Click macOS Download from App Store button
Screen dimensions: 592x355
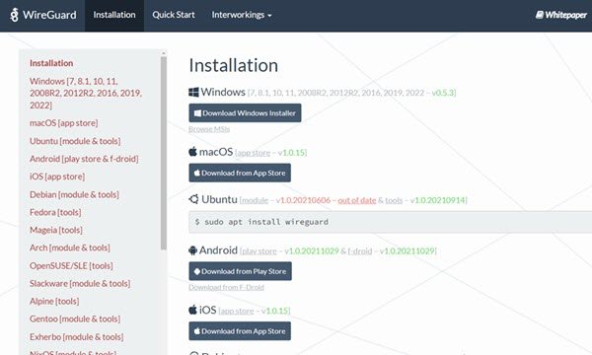click(240, 173)
